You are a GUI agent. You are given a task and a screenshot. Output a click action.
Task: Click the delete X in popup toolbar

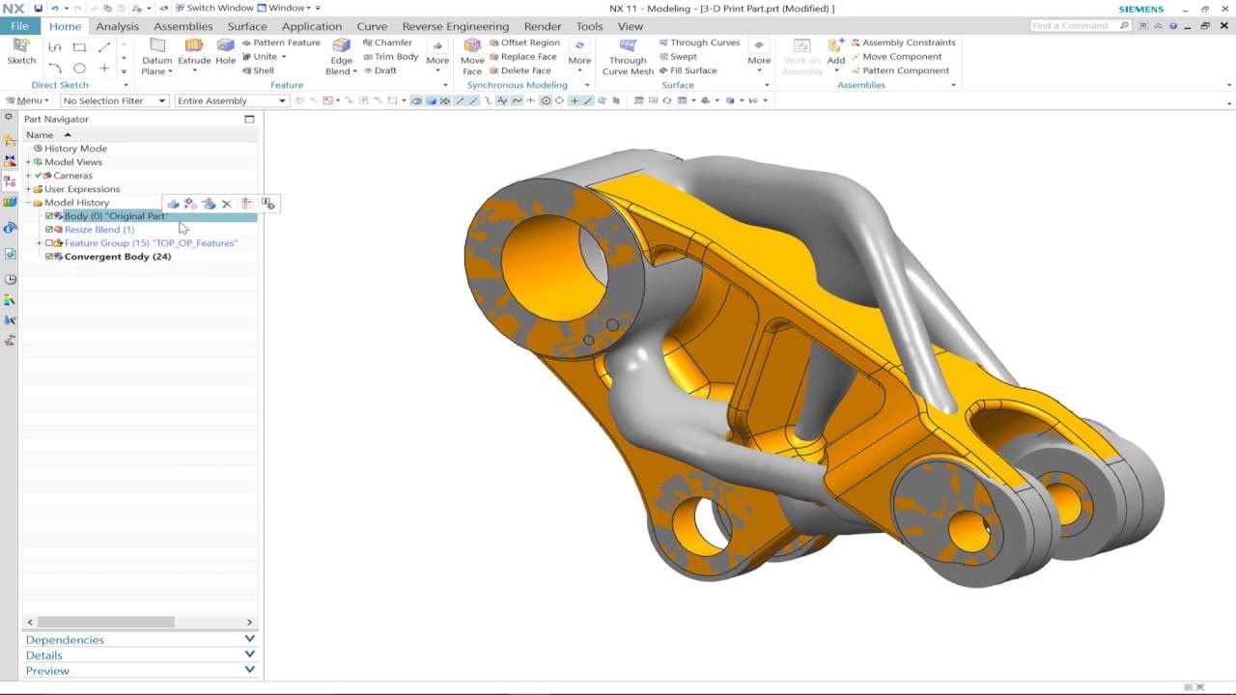227,204
